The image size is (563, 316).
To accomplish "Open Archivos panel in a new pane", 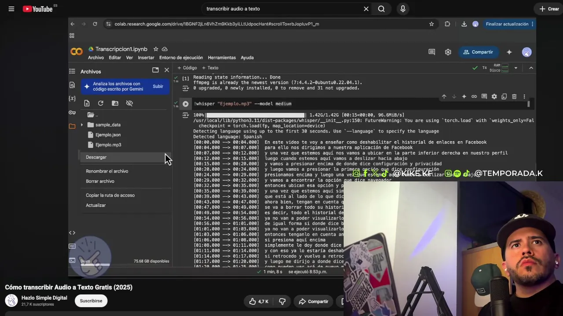I will pyautogui.click(x=155, y=70).
